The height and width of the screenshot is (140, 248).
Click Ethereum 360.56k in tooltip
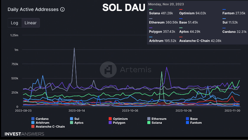164,22
